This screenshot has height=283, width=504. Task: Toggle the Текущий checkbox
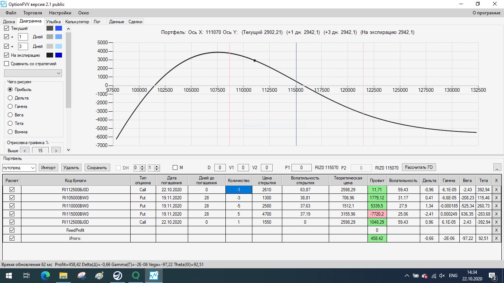(6, 28)
